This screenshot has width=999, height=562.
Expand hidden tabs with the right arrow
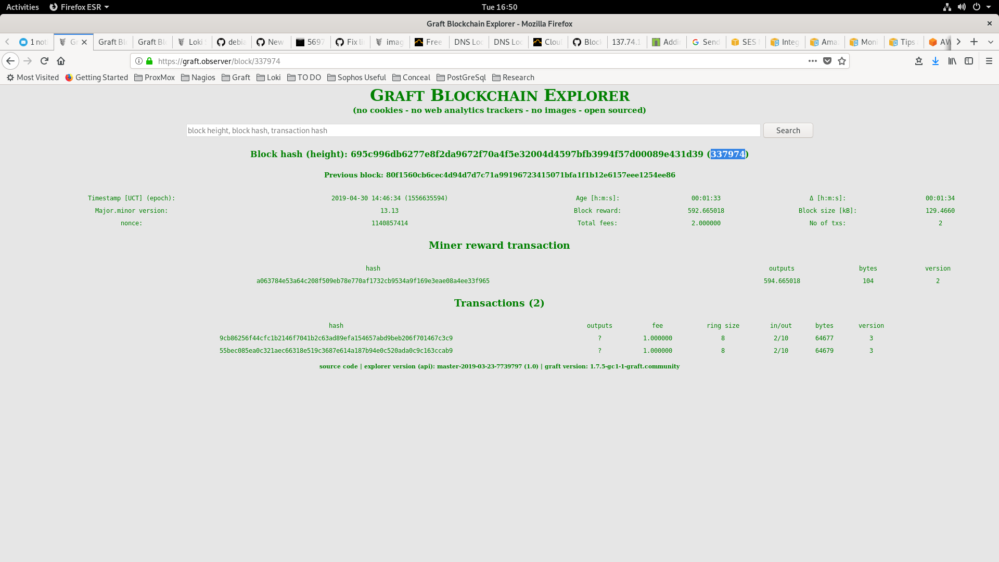(x=958, y=42)
